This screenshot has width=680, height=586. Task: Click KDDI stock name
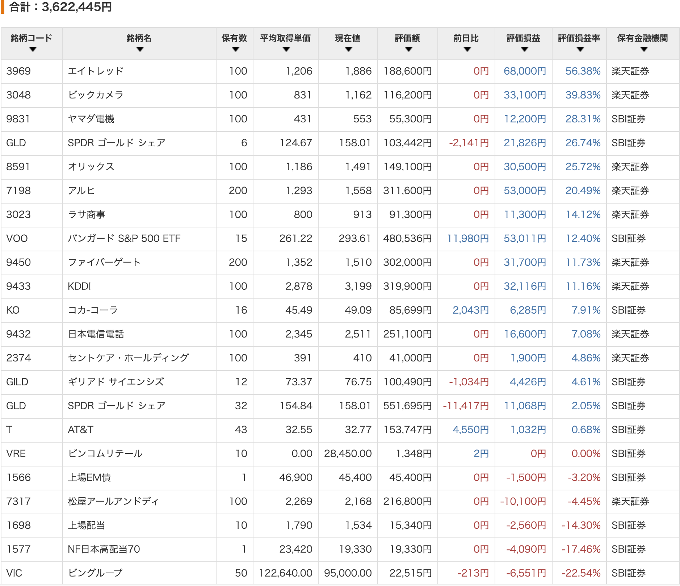[x=79, y=286]
